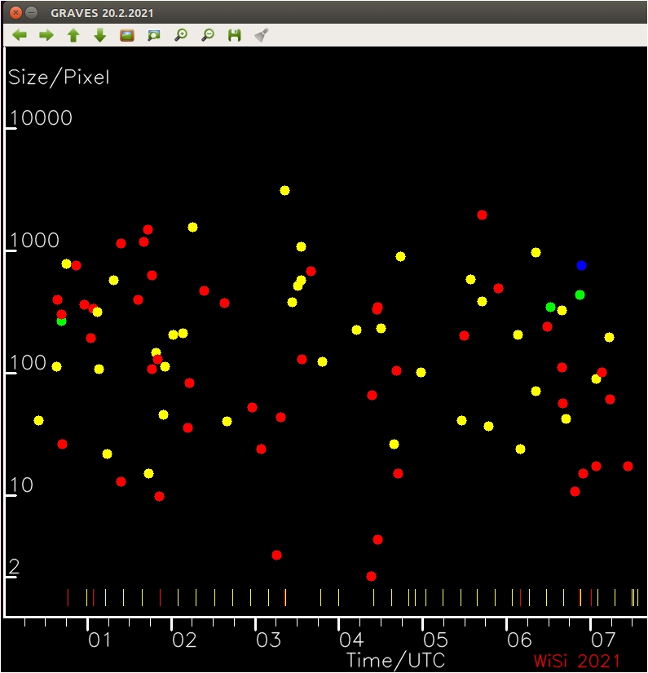The image size is (648, 673).
Task: Click the framed picture icon in toolbar
Action: click(x=127, y=35)
